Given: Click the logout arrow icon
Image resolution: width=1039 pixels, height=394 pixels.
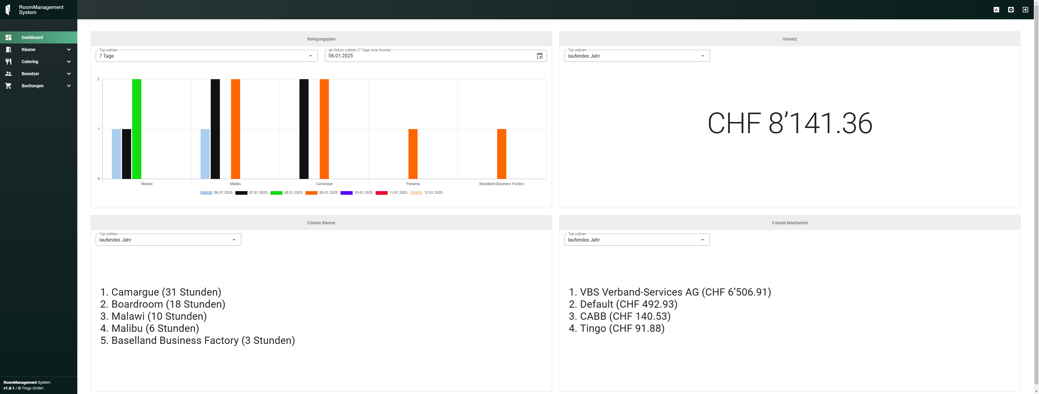Looking at the screenshot, I should point(1025,10).
